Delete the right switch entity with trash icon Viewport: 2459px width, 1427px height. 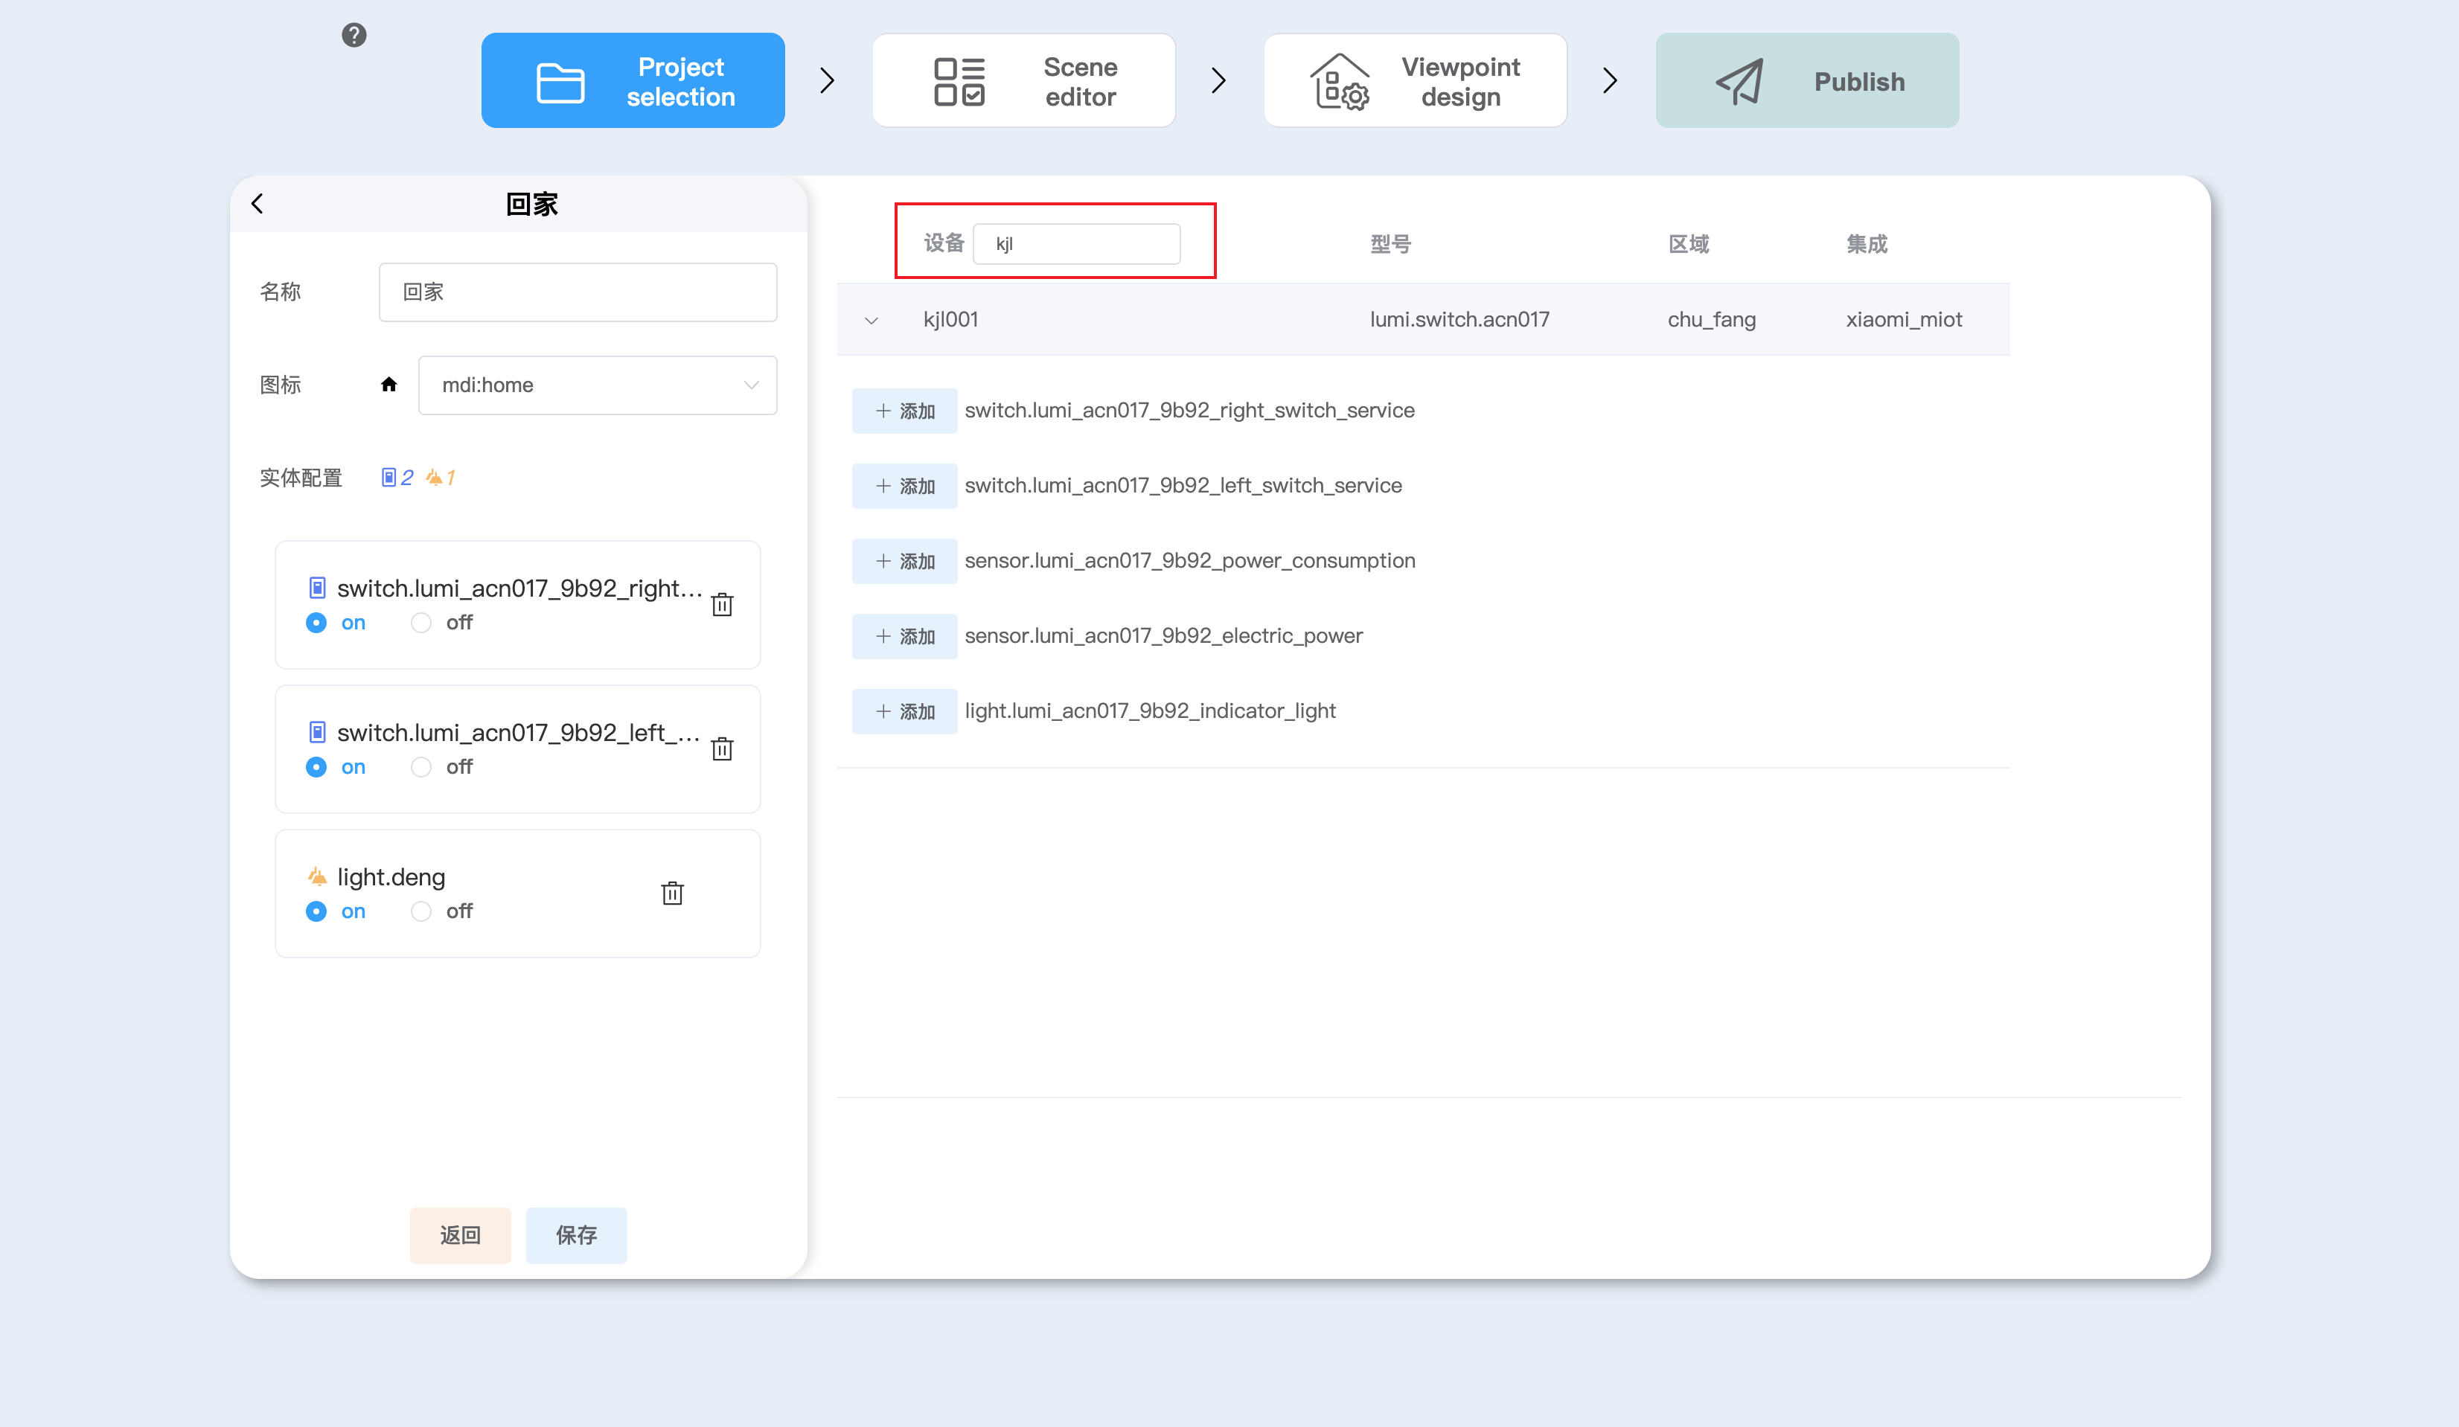pyautogui.click(x=722, y=605)
